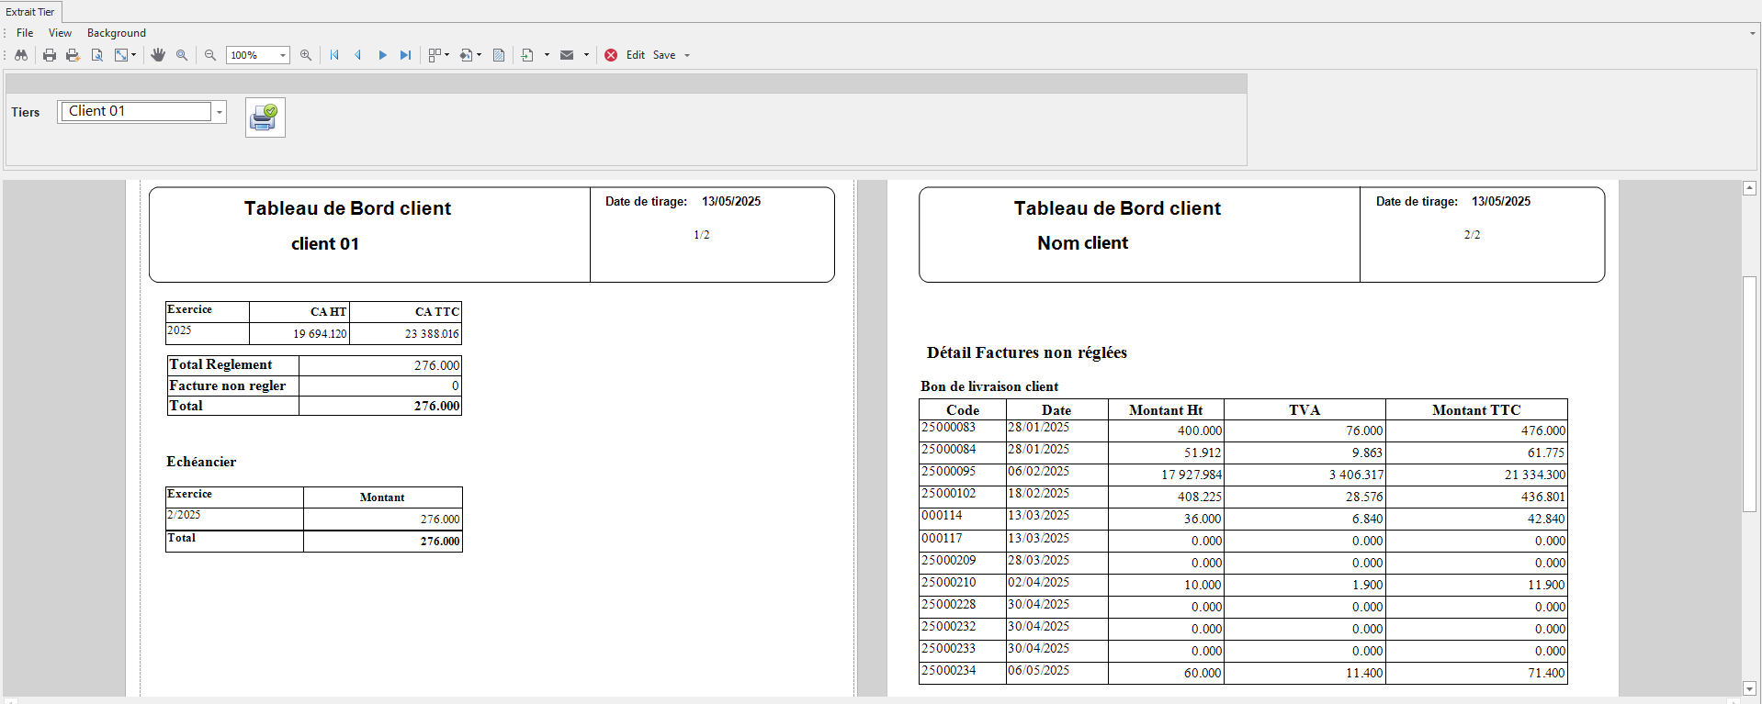Expand the Tiers client dropdown arrow
The image size is (1762, 704).
point(220,112)
